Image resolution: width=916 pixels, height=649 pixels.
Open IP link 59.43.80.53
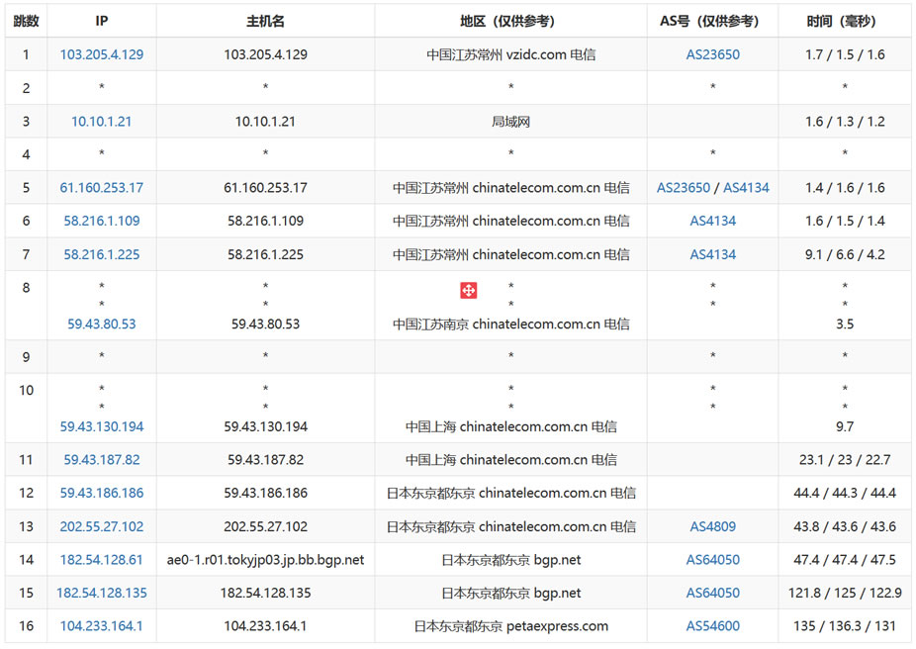pos(102,324)
